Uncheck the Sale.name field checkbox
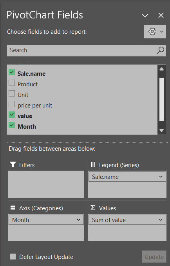The height and width of the screenshot is (266, 170). 12,72
